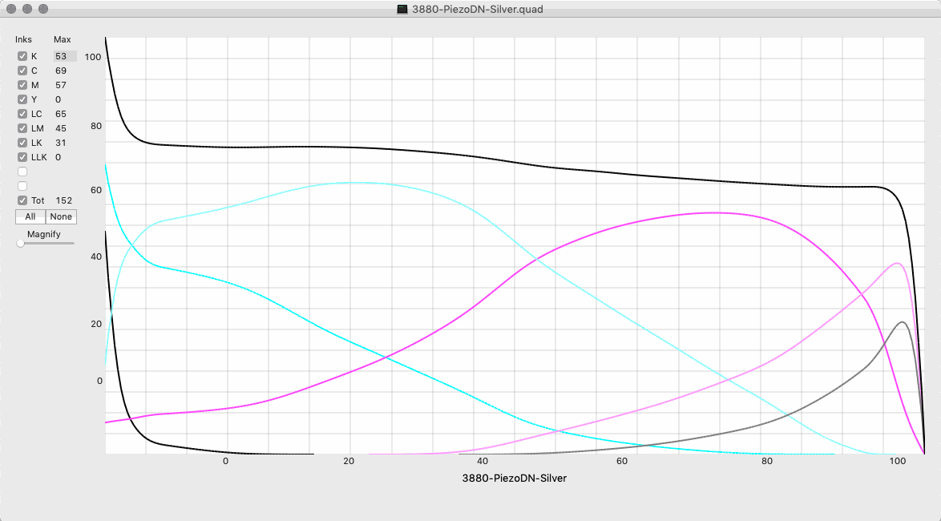This screenshot has width=941, height=521.
Task: Uncheck the LLK ink checkbox
Action: [22, 156]
